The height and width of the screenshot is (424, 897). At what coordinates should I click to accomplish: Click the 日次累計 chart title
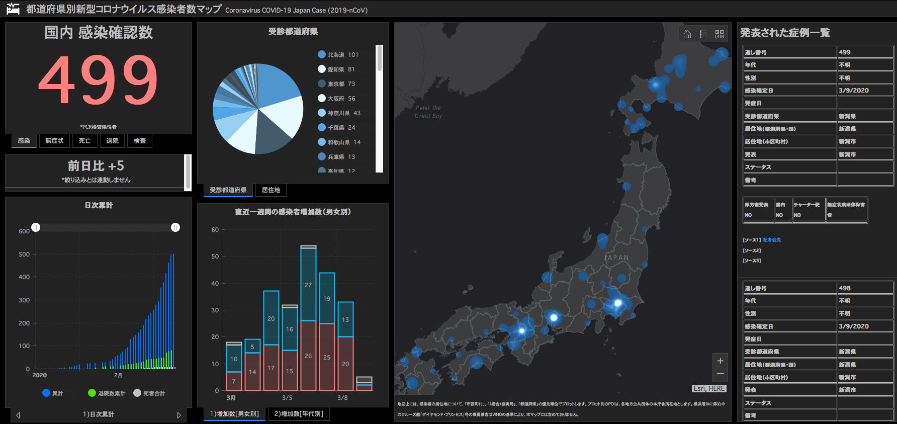pos(99,205)
